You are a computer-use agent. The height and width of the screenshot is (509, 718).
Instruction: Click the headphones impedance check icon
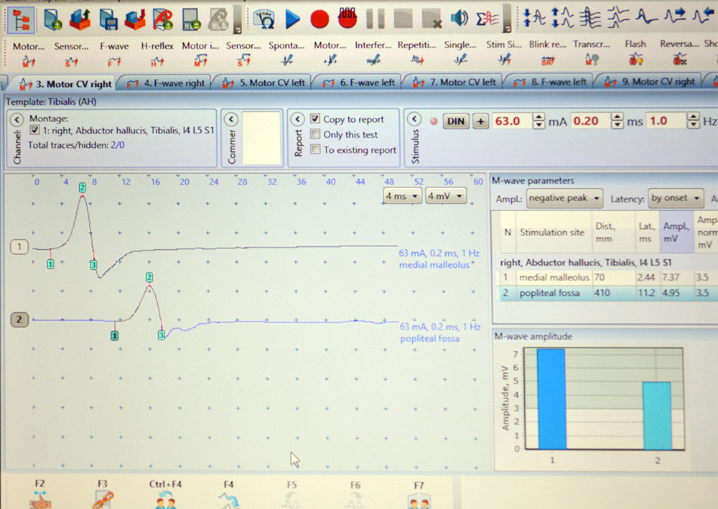click(264, 19)
